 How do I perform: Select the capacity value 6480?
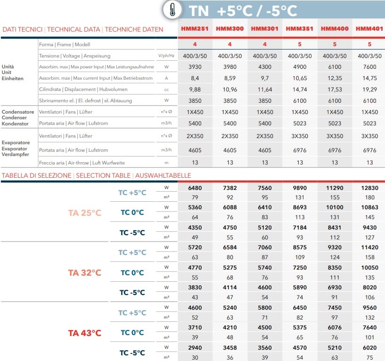[x=195, y=188]
